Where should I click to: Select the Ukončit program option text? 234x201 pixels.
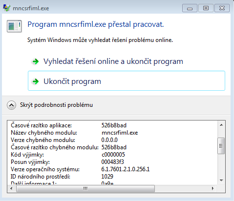[x=72, y=81]
